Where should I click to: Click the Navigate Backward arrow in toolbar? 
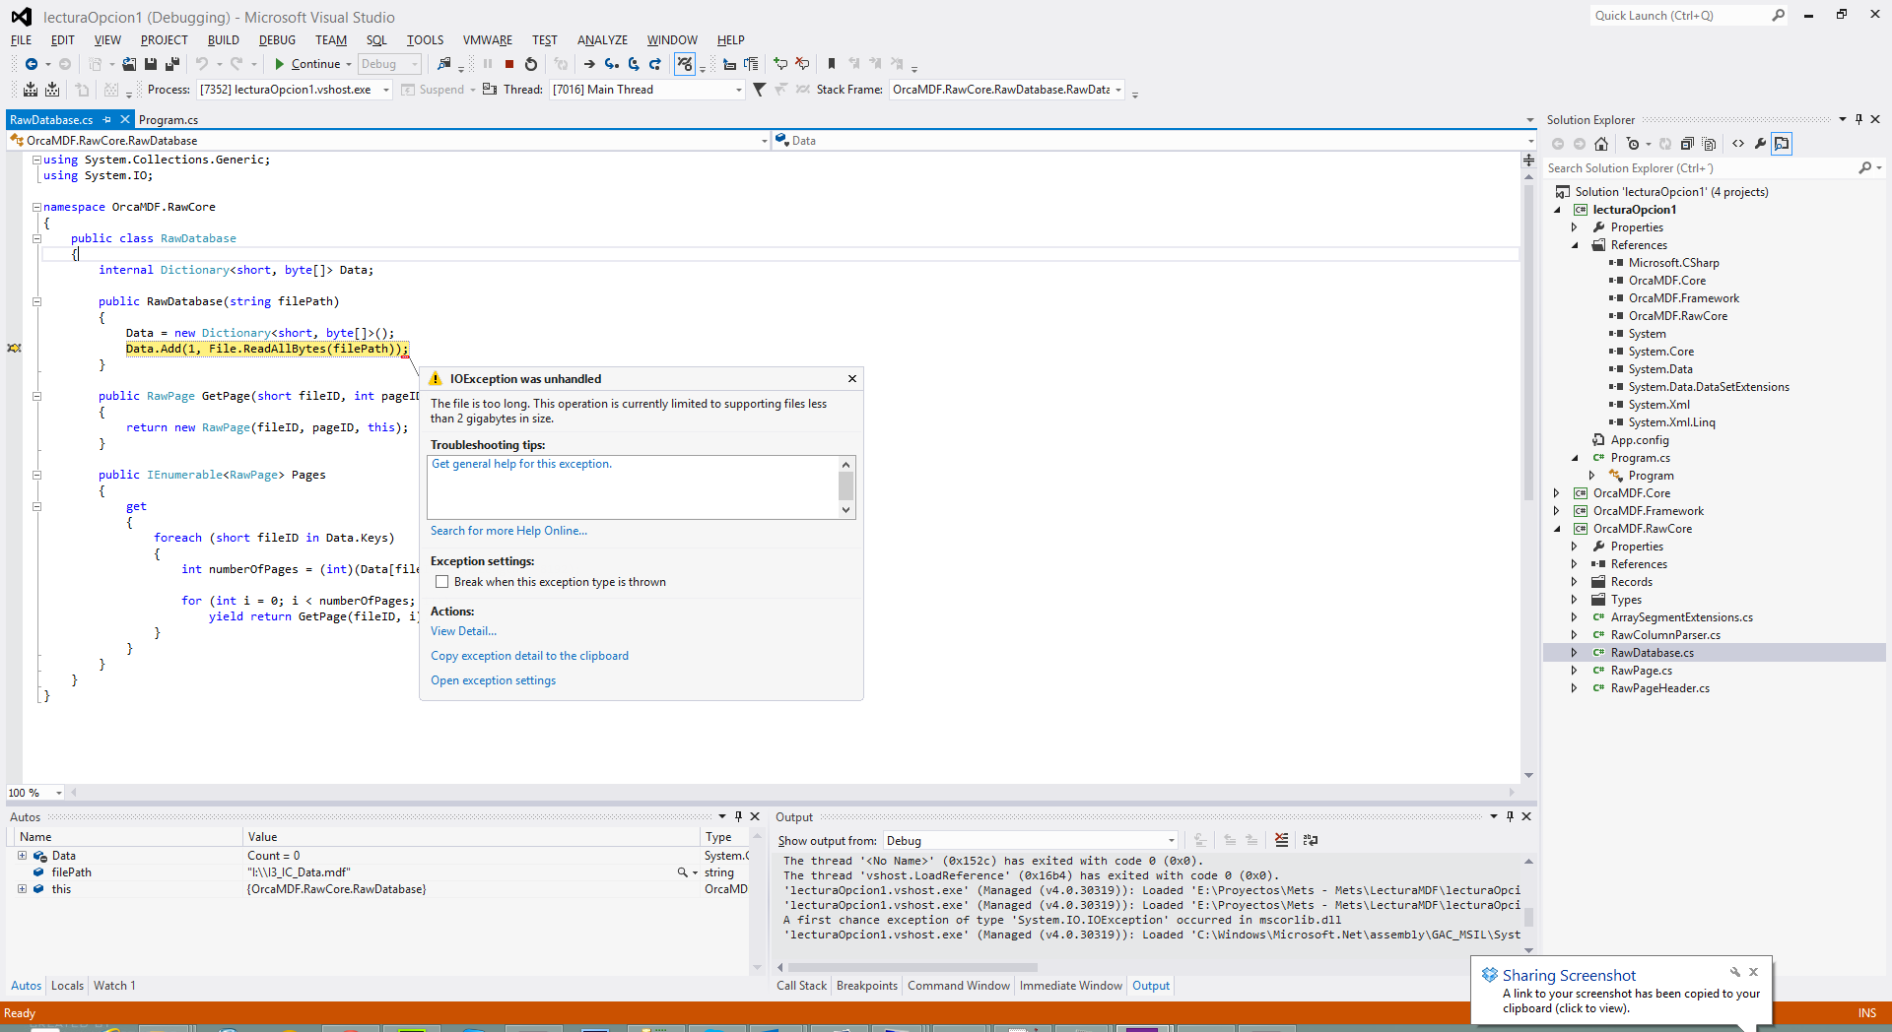[32, 64]
